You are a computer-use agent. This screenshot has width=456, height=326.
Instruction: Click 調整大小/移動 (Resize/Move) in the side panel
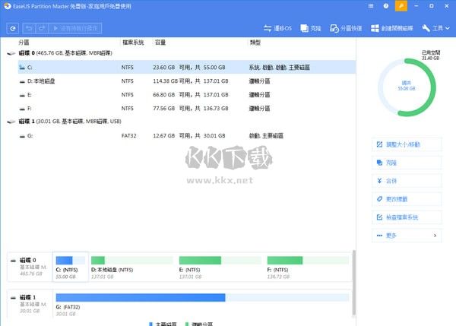(x=407, y=144)
